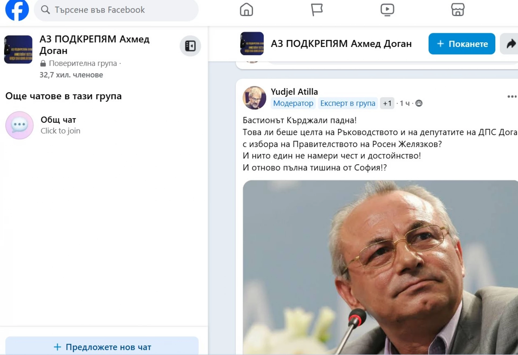Open the post options three-dot menu

click(512, 97)
